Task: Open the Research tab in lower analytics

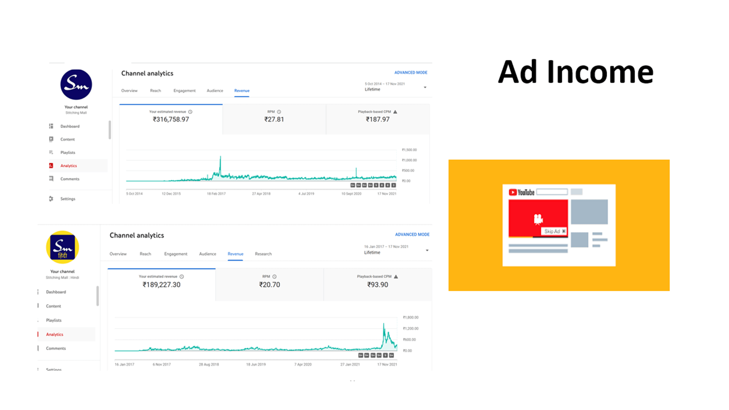Action: point(263,254)
